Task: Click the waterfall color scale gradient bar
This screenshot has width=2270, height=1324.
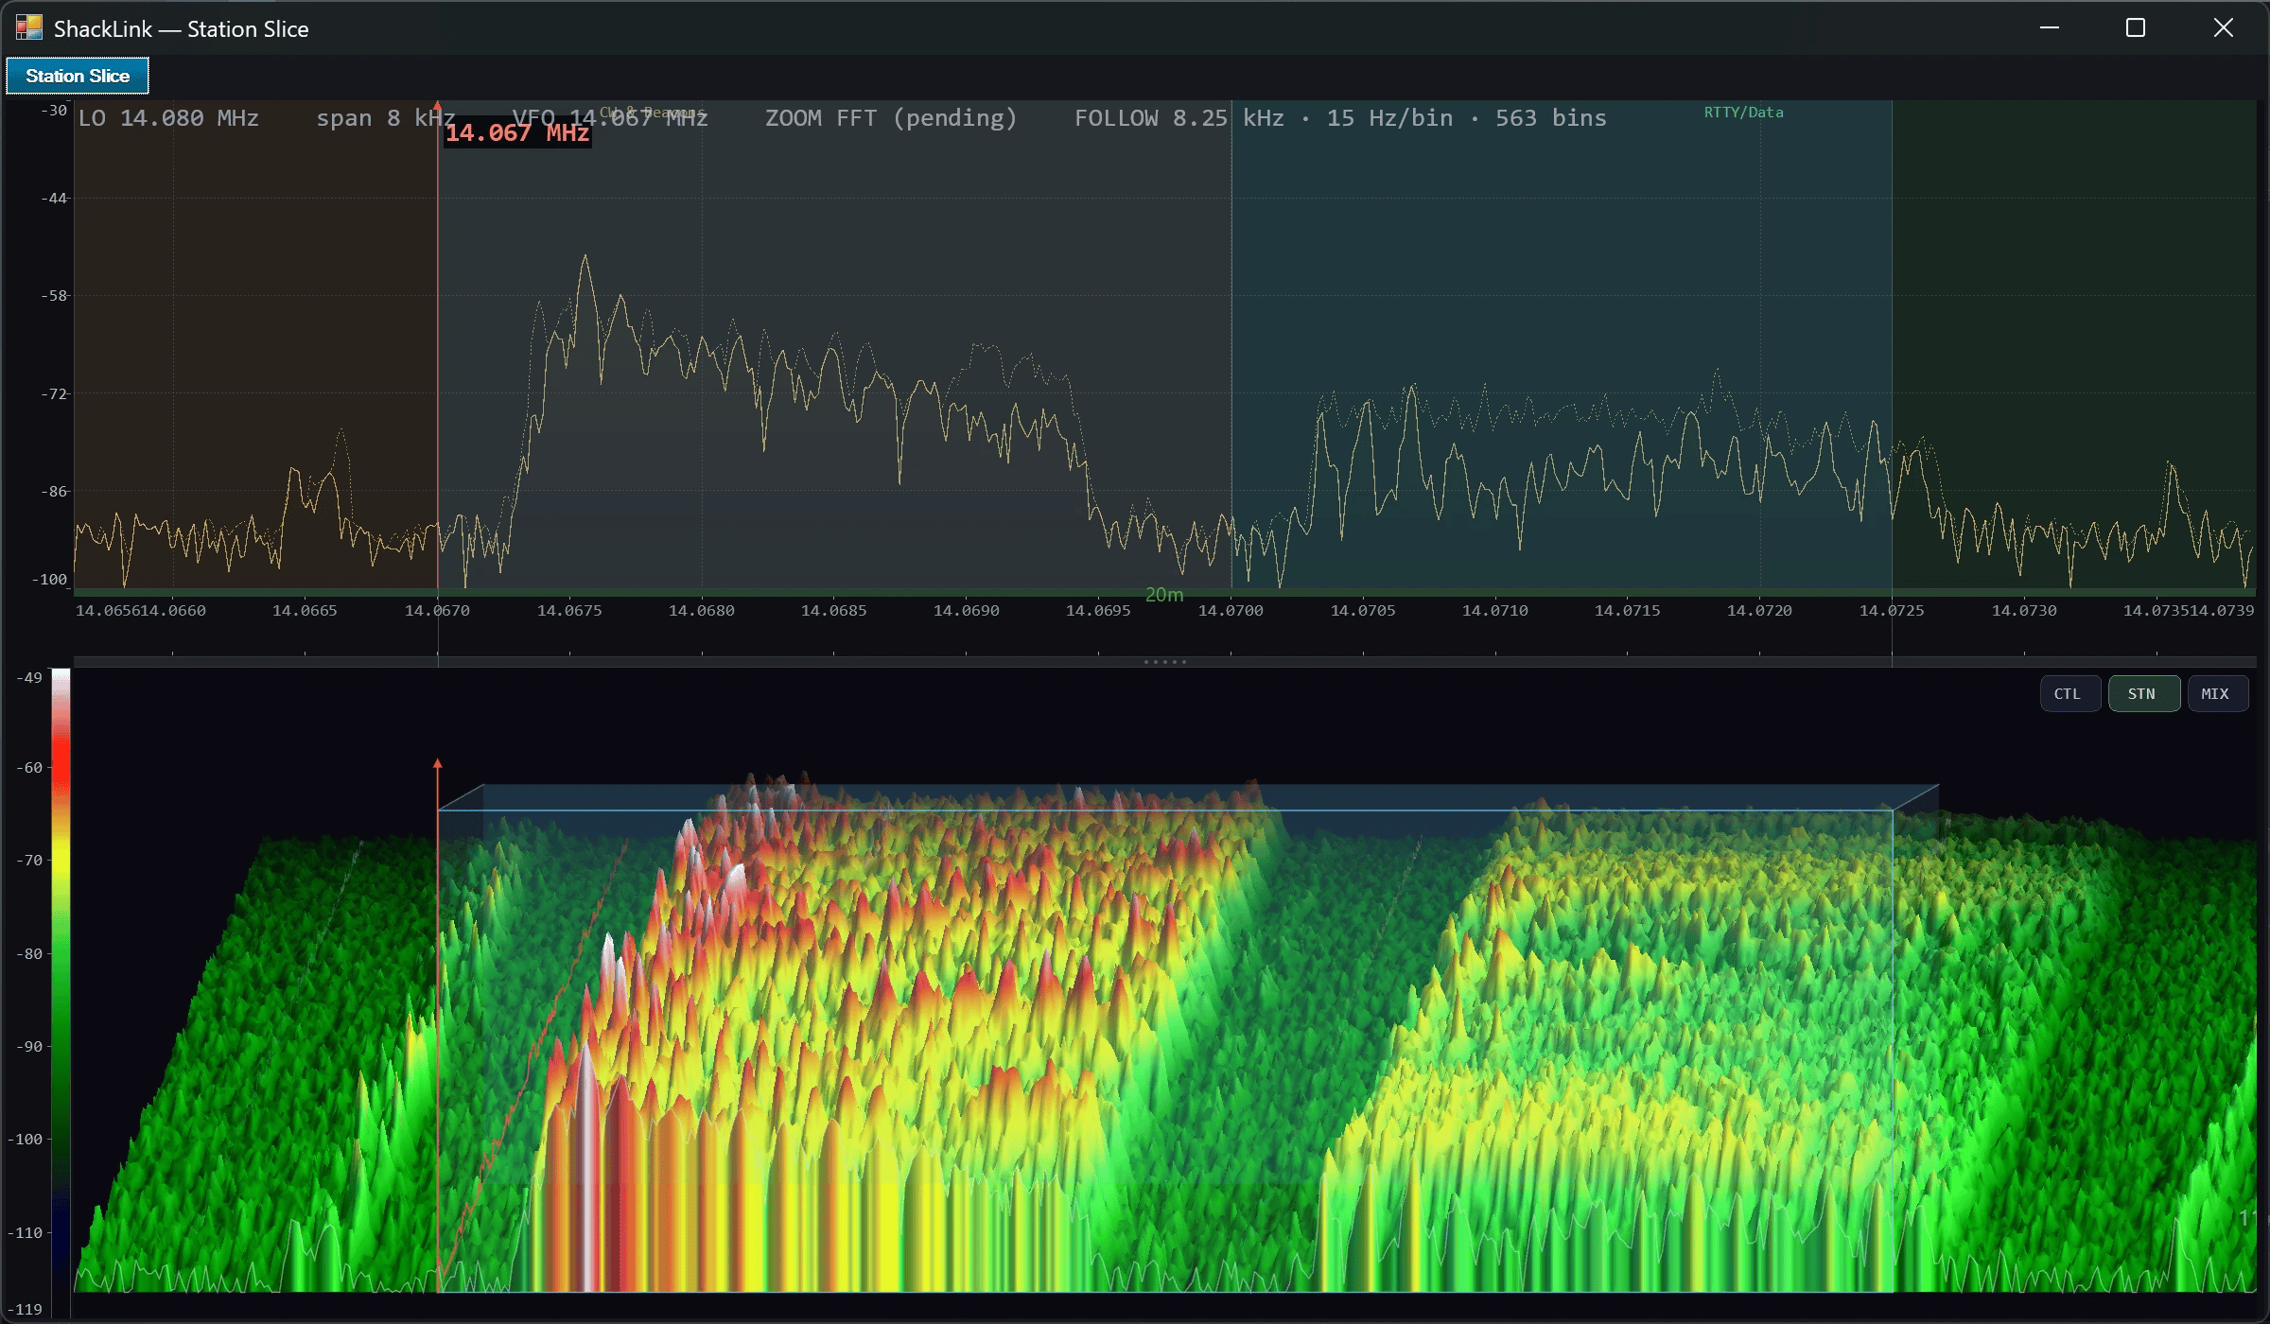Action: (61, 979)
